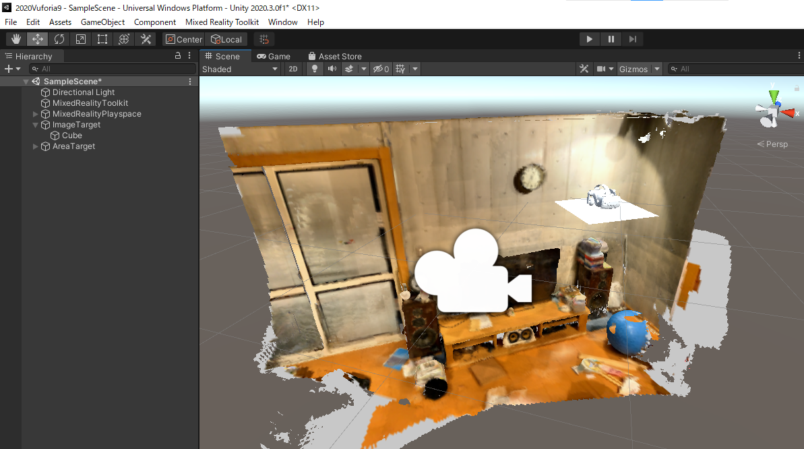The width and height of the screenshot is (804, 449).
Task: Expand the AreaTarget tree item
Action: (x=36, y=146)
